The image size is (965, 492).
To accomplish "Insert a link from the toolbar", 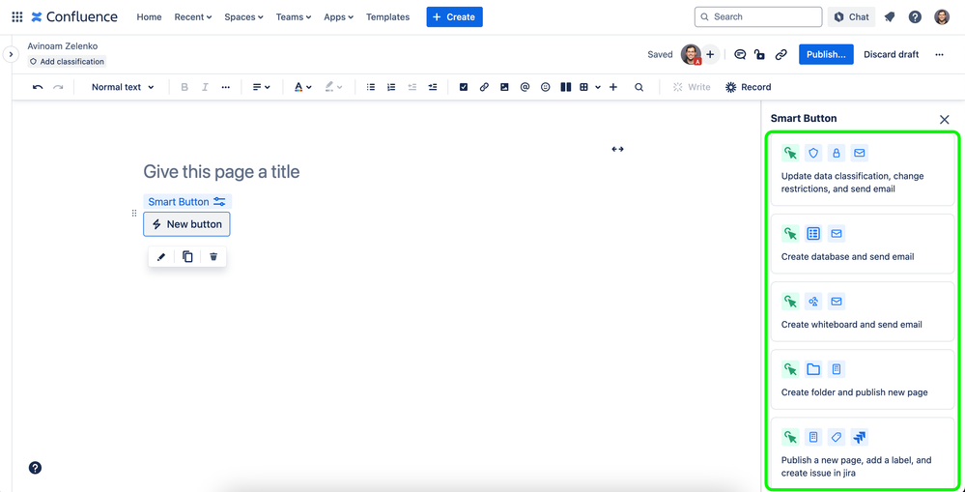I will [x=484, y=87].
